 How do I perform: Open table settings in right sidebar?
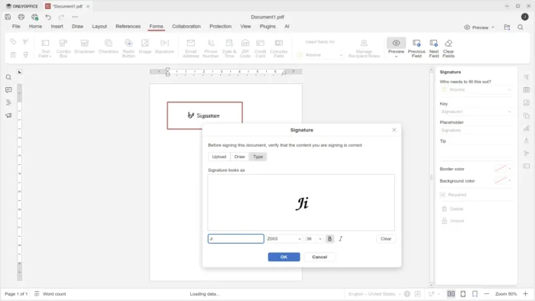tap(527, 90)
